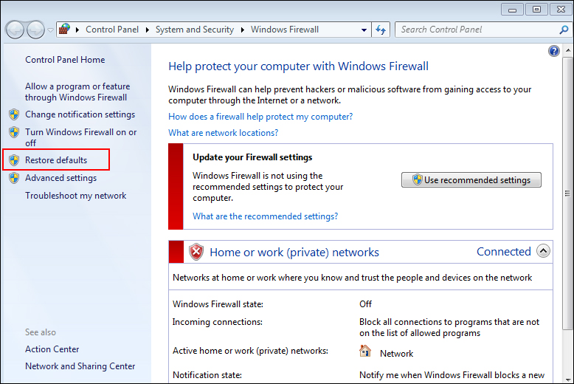Click the Back navigation arrow button
Screen dimensions: 574x384
(x=15, y=30)
